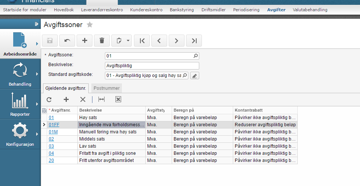Screen dimensions: 360x186
Task: Delete record using the trash icon
Action: coord(102,41)
